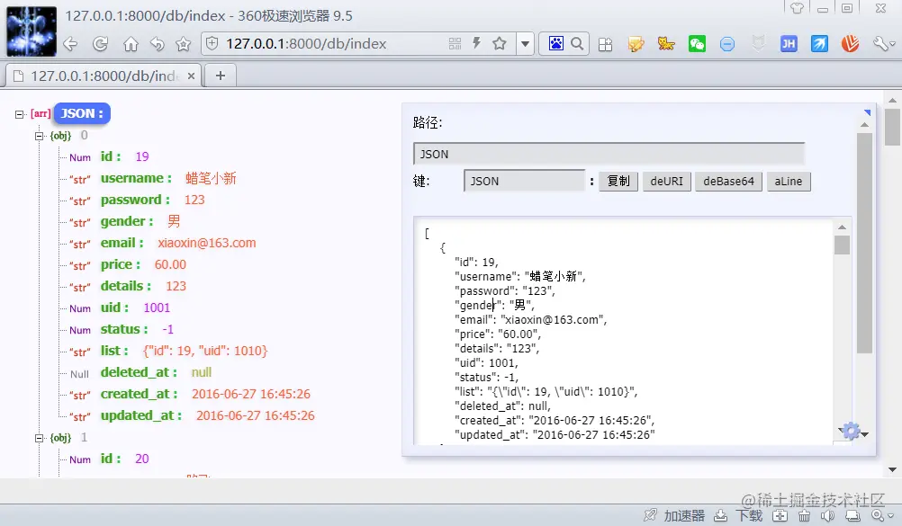Click the side panel scrollbar thumb

coord(864,243)
